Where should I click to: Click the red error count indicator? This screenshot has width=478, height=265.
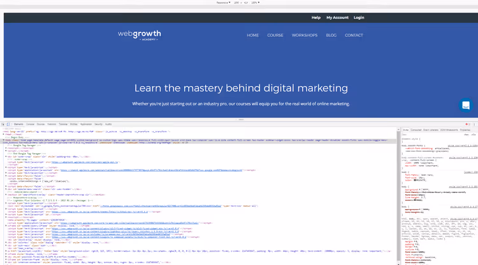point(467,125)
